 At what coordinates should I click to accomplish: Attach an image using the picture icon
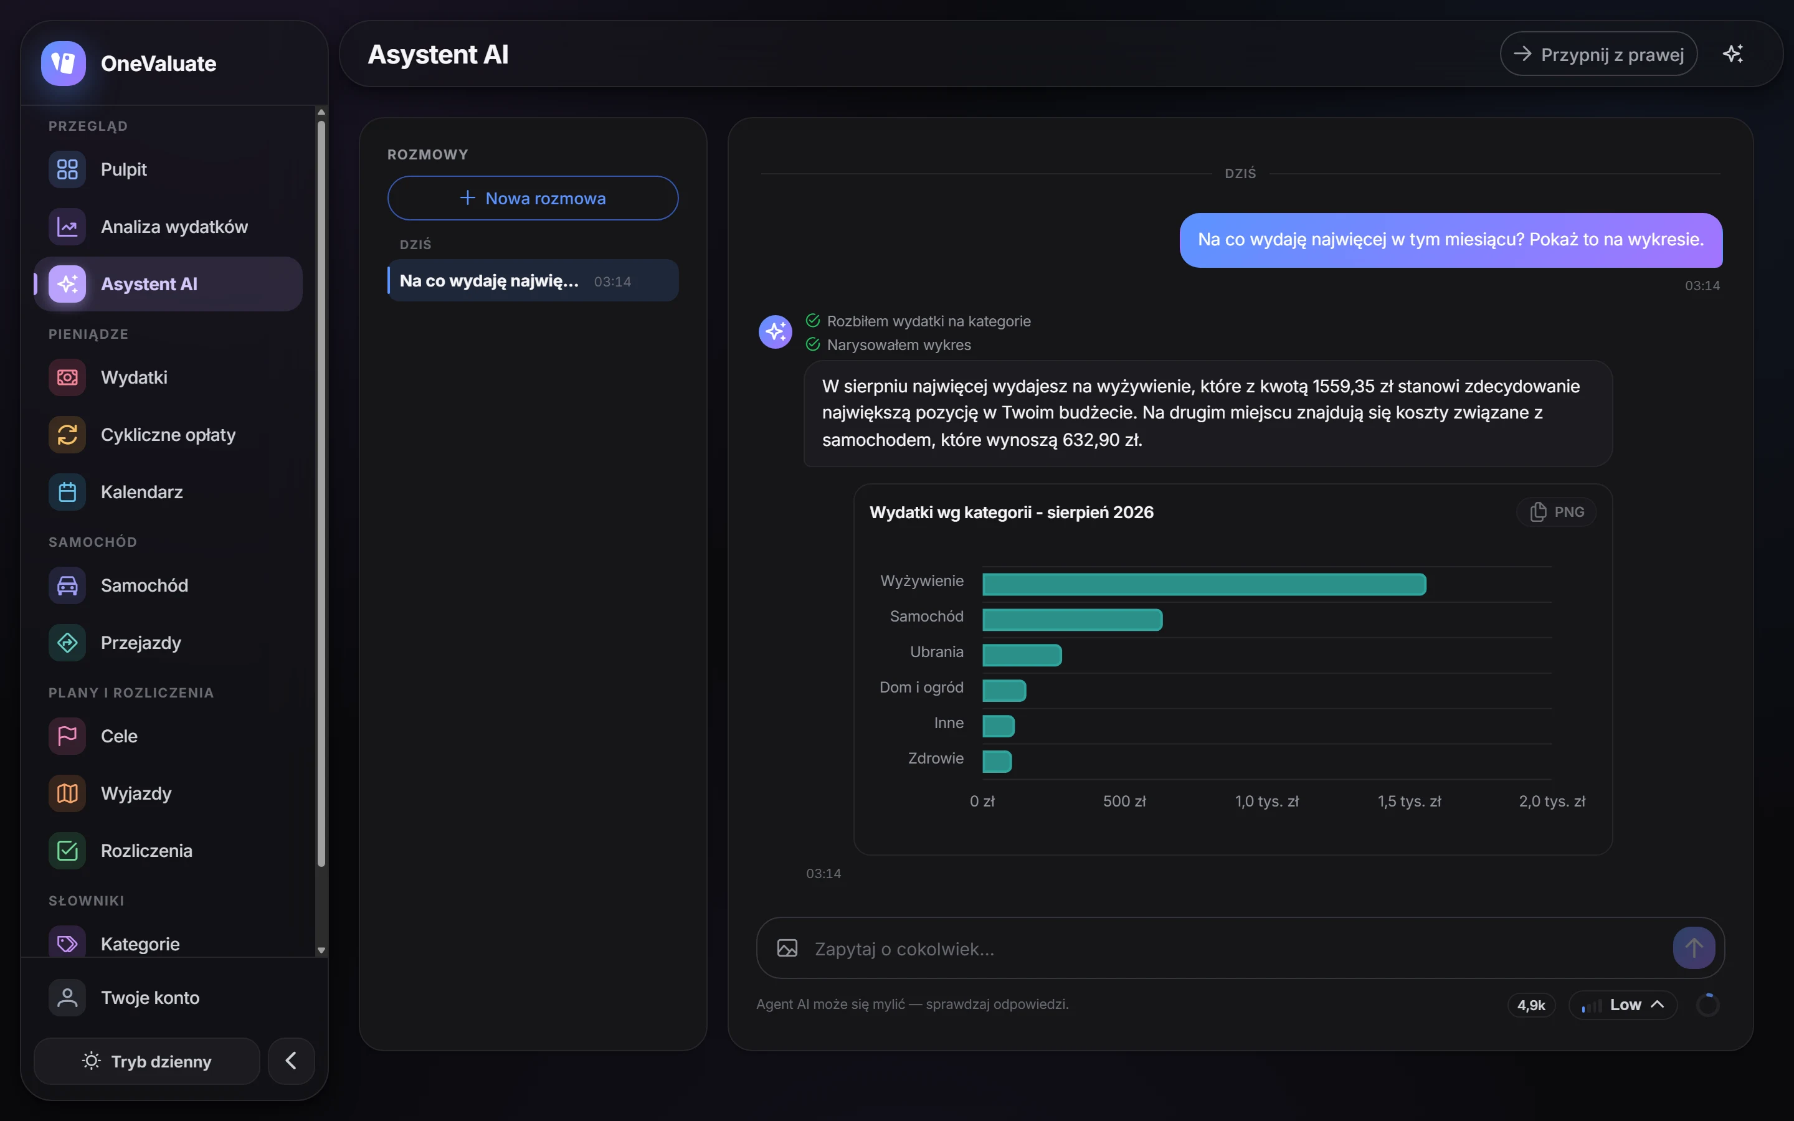coord(787,948)
